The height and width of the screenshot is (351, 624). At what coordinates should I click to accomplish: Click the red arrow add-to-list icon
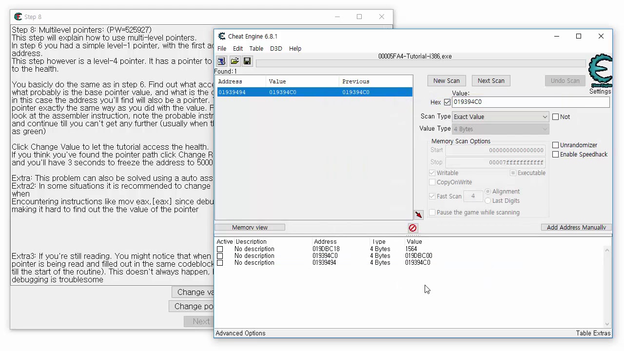pyautogui.click(x=418, y=215)
